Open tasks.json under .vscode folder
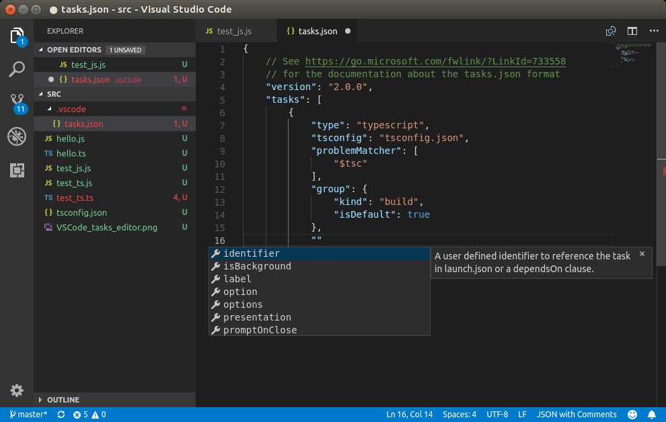 point(114,124)
